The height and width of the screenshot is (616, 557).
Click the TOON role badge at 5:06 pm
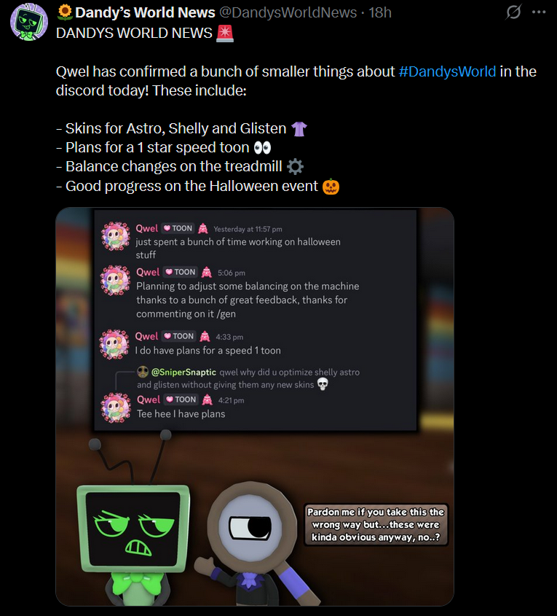(x=180, y=272)
